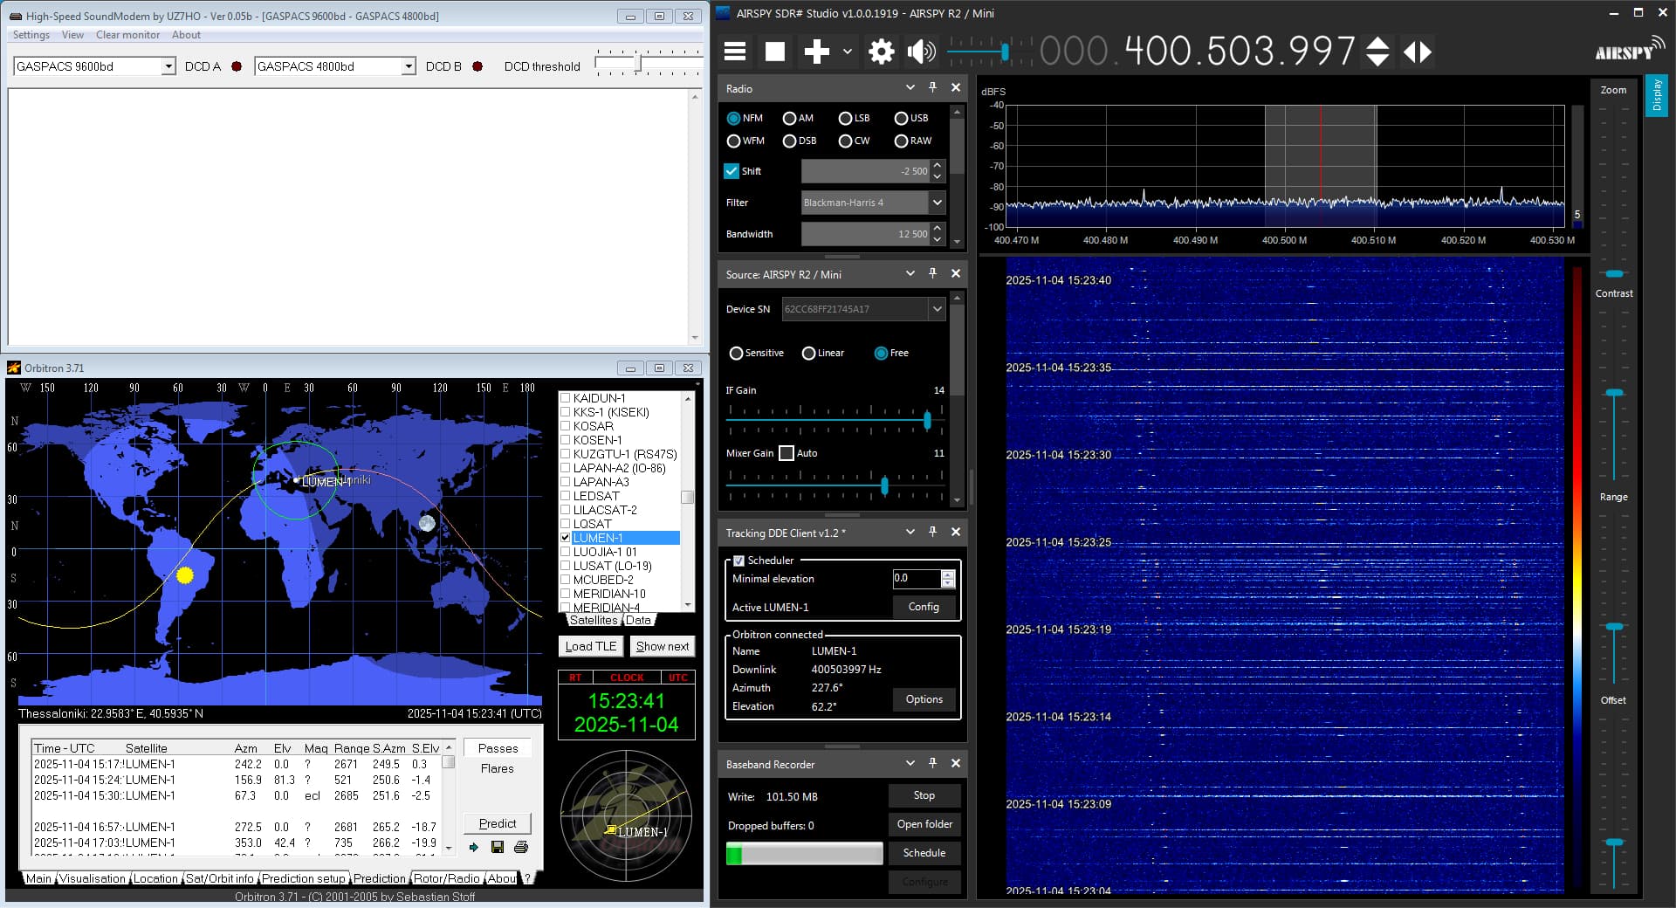Viewport: 1676px width, 908px height.
Task: Switch to the Rotor/Radio tab
Action: (446, 878)
